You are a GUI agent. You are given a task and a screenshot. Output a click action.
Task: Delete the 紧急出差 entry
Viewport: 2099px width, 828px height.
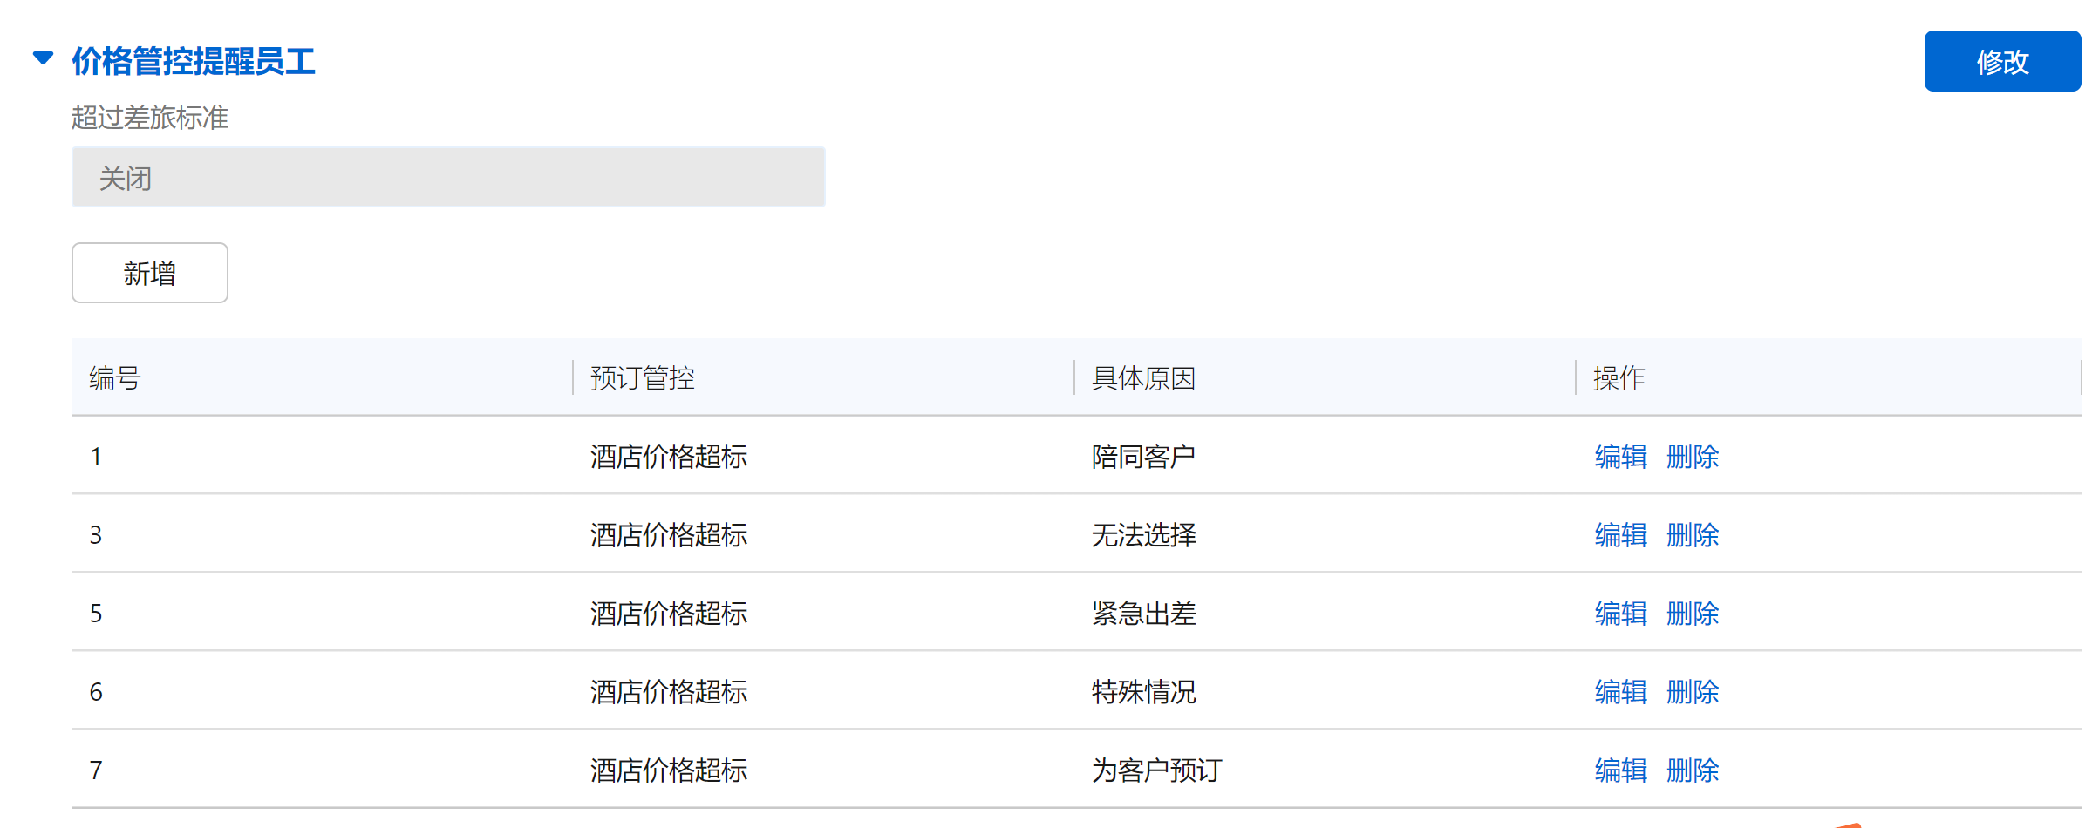pyautogui.click(x=1692, y=614)
